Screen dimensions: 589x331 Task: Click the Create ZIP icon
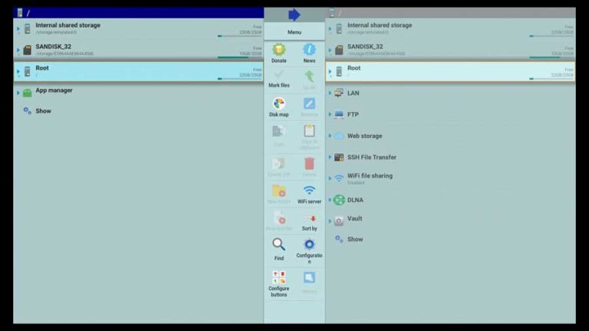click(x=278, y=164)
